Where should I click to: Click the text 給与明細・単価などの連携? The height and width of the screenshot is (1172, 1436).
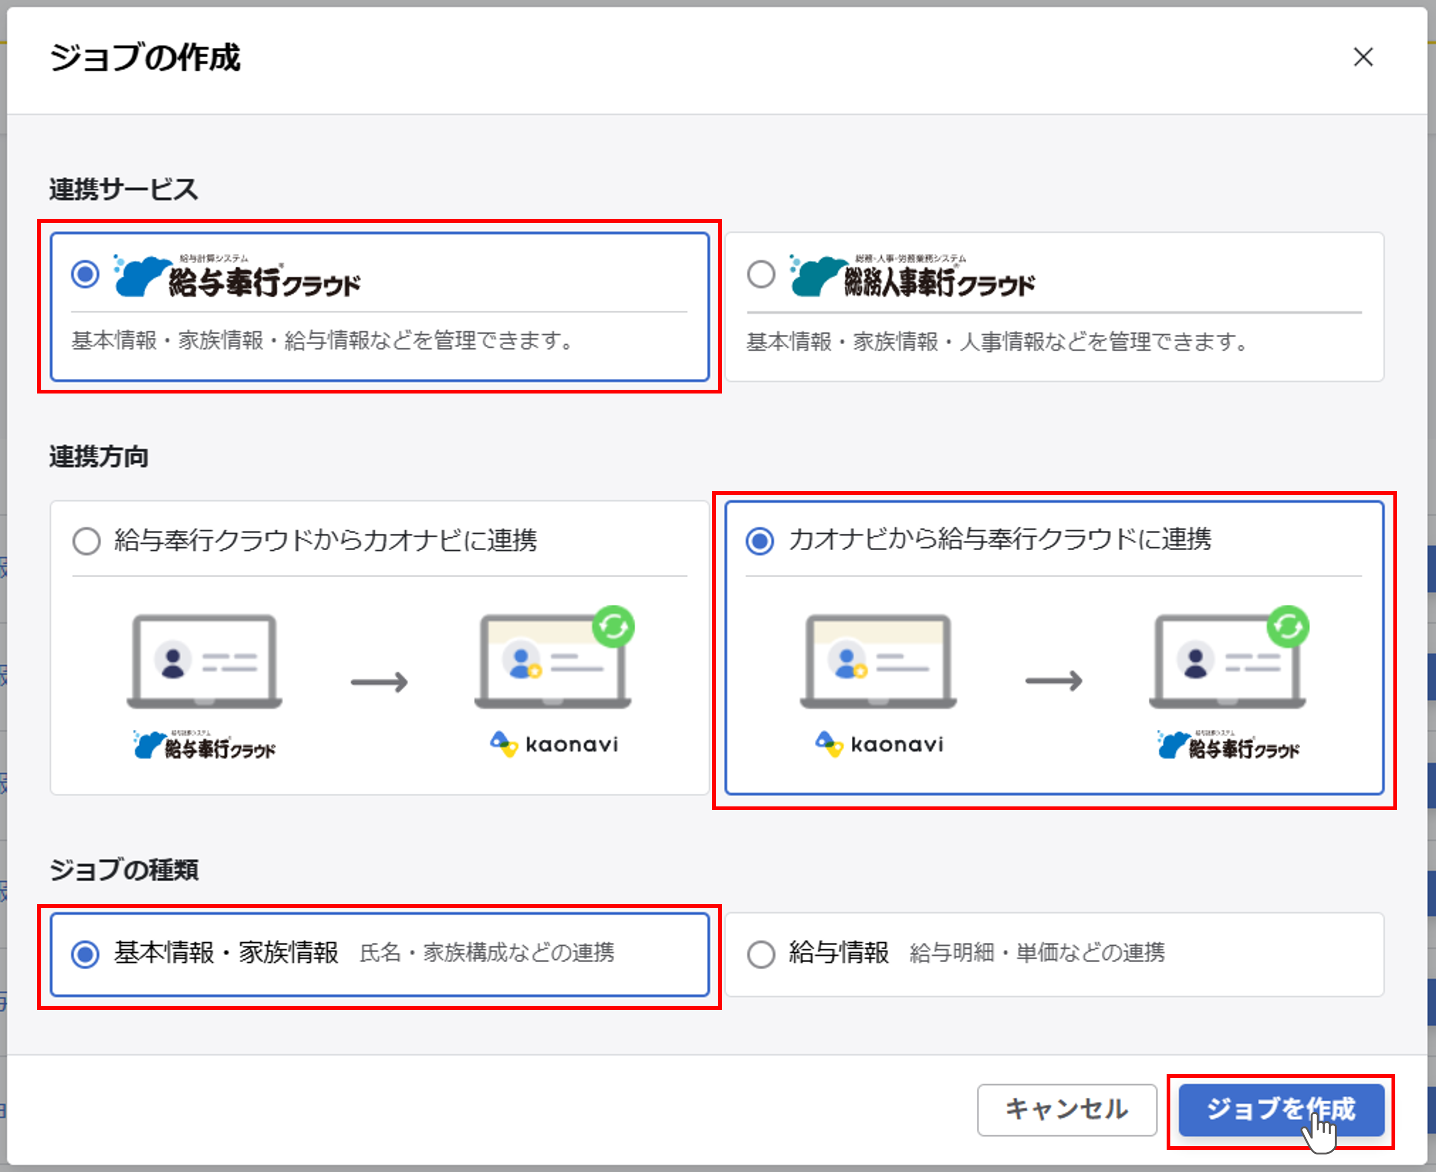click(x=1037, y=953)
